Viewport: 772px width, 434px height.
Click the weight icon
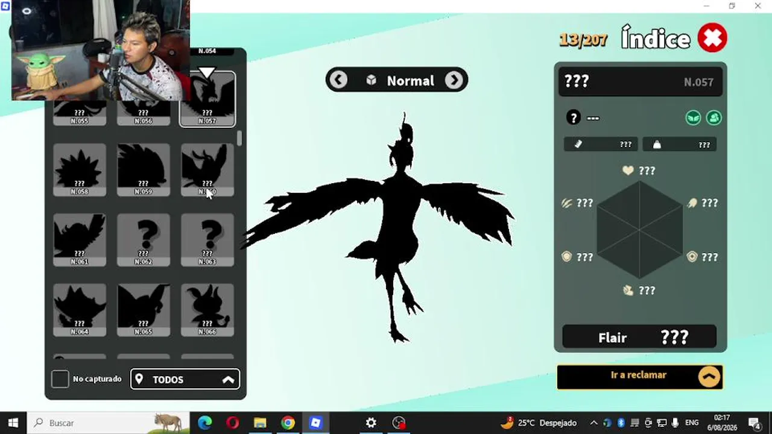[657, 144]
